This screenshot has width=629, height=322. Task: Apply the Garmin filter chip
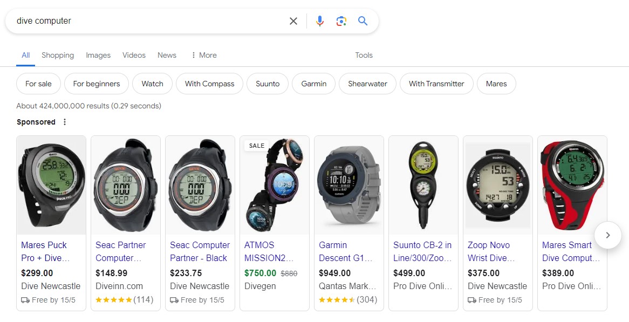314,84
